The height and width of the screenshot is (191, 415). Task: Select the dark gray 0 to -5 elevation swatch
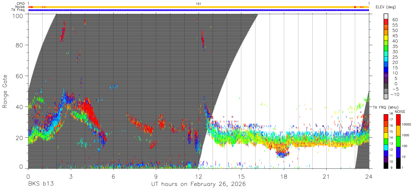pos(386,86)
